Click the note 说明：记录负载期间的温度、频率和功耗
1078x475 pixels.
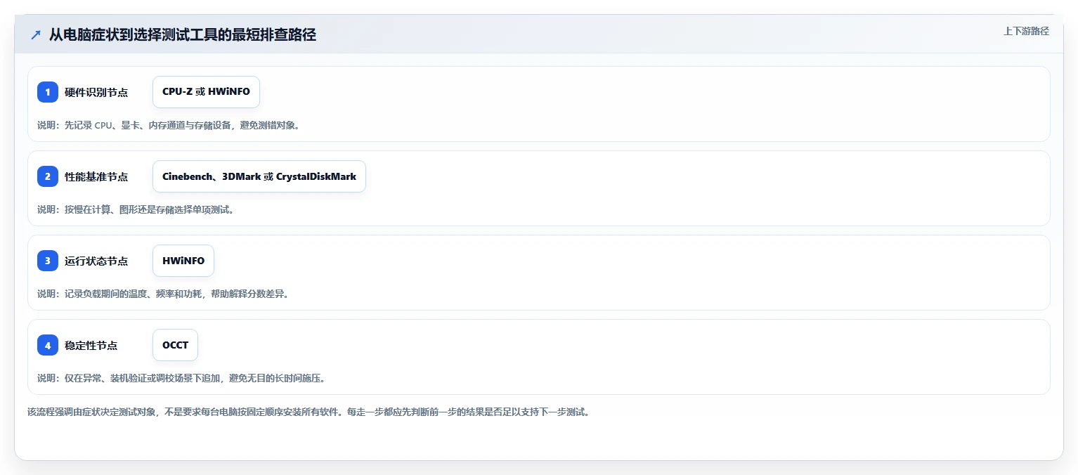click(163, 294)
